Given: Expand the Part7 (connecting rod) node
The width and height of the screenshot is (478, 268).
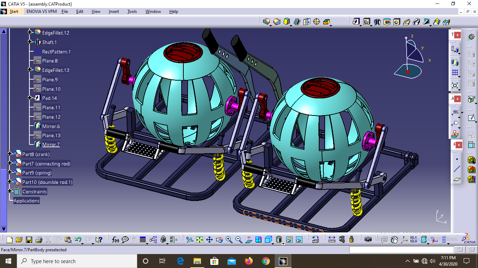Looking at the screenshot, I should tap(10, 163).
